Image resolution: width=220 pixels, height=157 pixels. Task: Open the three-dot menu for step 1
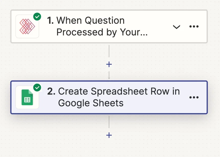coord(194,26)
